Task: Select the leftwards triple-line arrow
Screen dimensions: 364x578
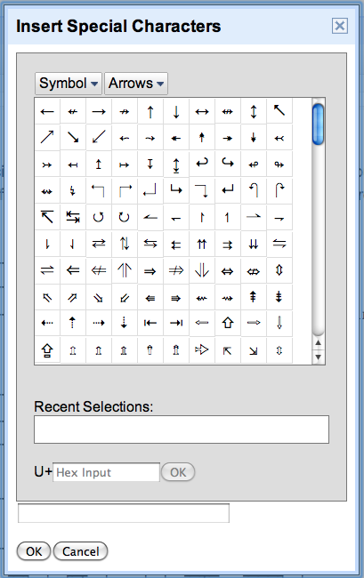Action: point(150,298)
